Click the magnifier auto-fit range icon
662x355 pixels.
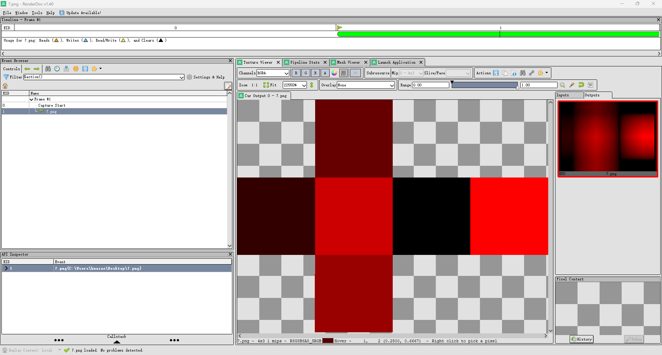point(563,85)
